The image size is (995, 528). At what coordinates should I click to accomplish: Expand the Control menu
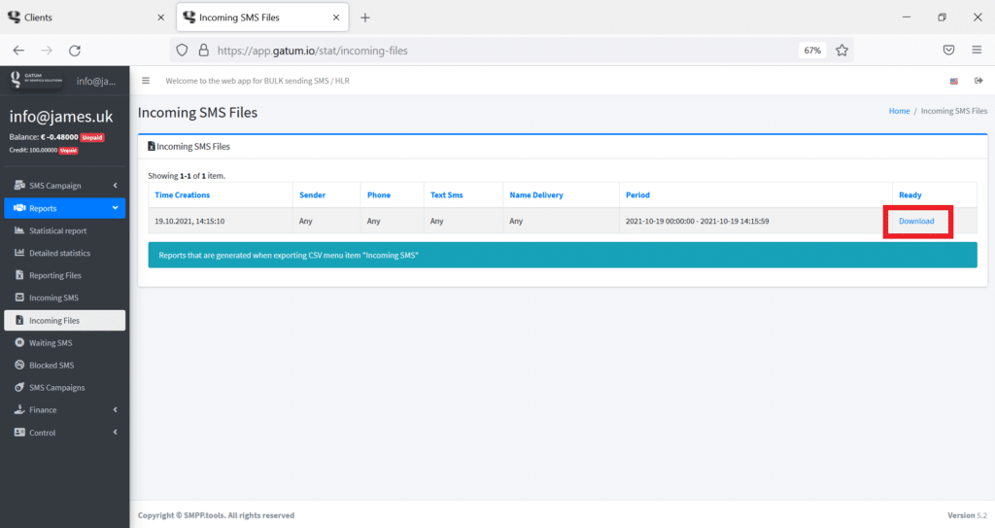(65, 433)
